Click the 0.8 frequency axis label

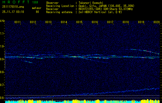click(x=2, y=72)
